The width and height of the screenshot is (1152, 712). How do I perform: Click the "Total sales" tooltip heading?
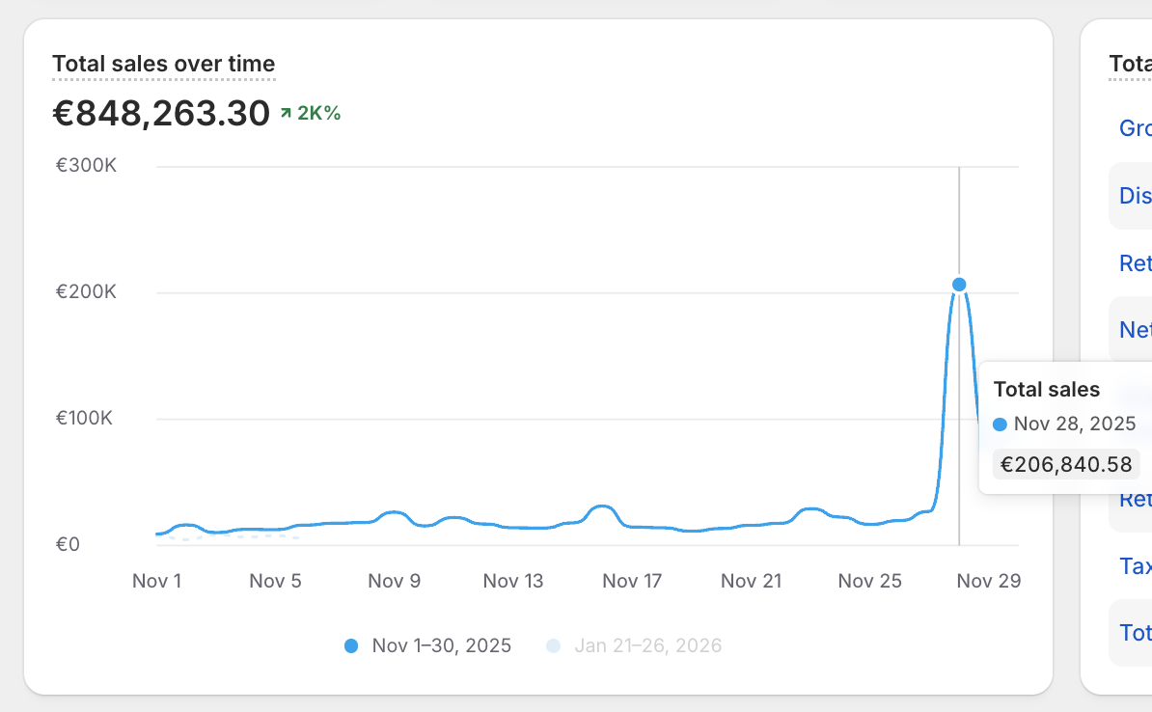1046,390
